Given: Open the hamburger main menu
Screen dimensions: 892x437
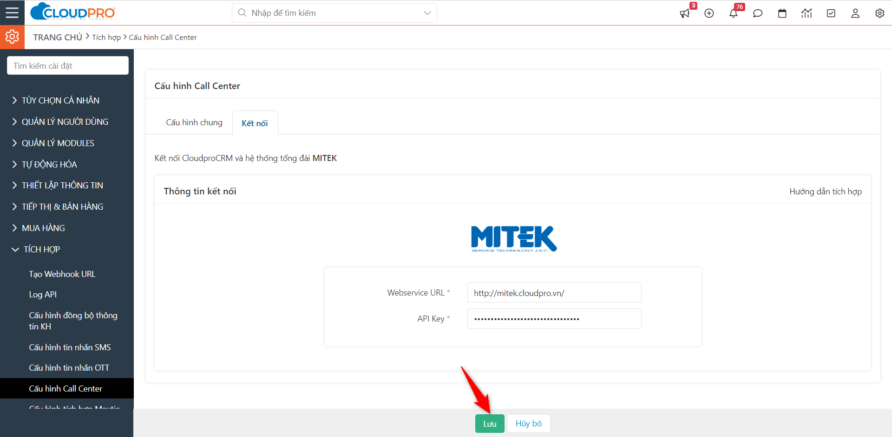Looking at the screenshot, I should pos(12,13).
